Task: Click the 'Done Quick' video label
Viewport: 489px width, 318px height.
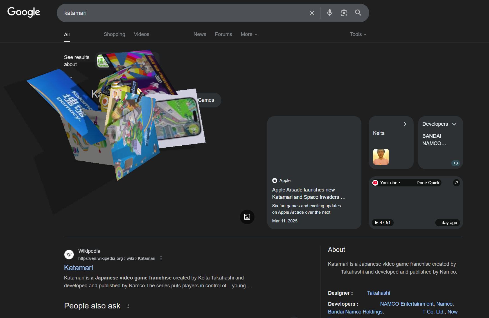Action: (428, 183)
